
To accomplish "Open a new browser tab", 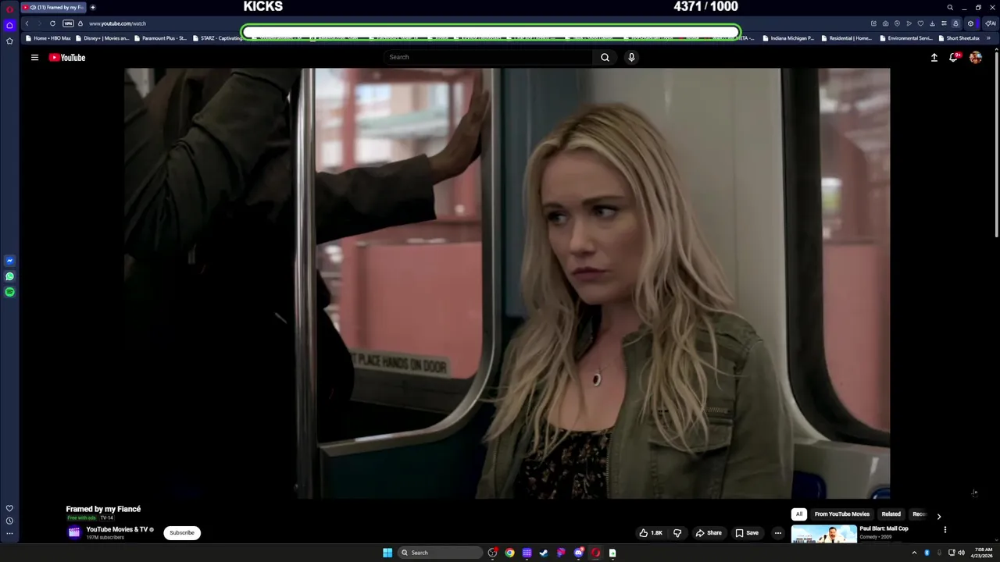I will (92, 7).
